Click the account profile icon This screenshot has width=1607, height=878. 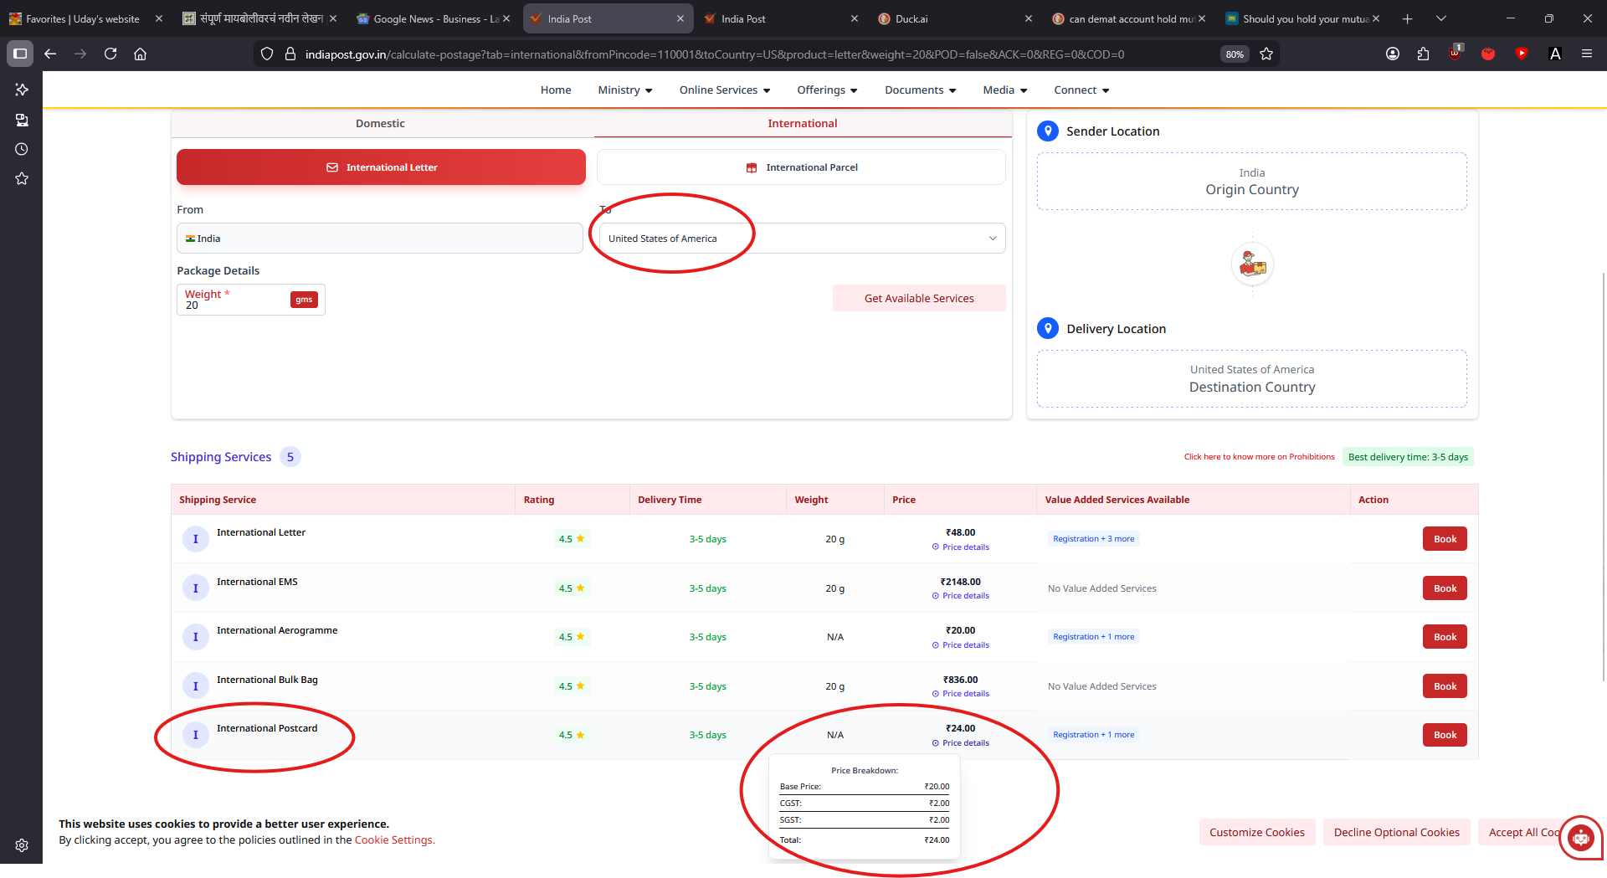pos(1393,54)
